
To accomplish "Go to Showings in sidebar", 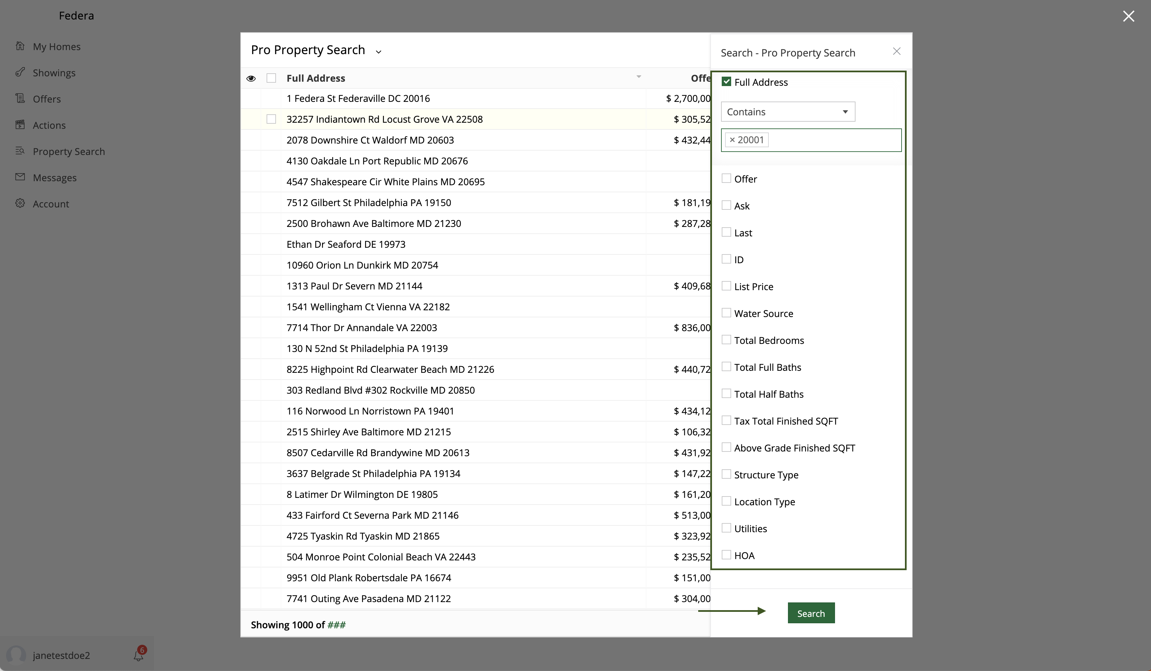I will [54, 73].
